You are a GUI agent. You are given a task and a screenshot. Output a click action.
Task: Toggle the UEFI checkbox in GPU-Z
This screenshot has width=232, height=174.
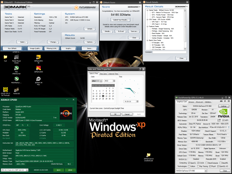coord(223,120)
